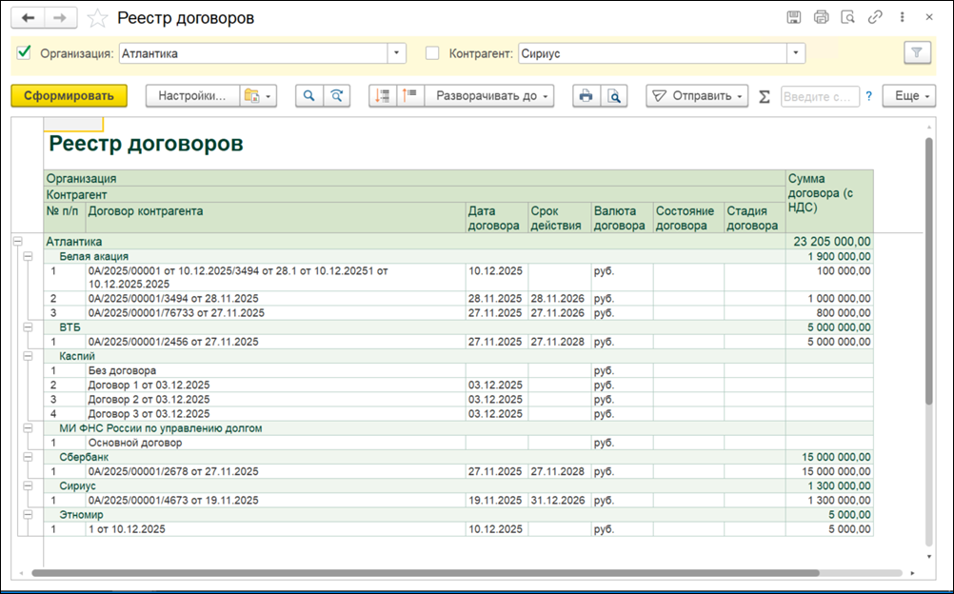Viewport: 954px width, 594px height.
Task: Open the funnel filter icon button
Action: (917, 53)
